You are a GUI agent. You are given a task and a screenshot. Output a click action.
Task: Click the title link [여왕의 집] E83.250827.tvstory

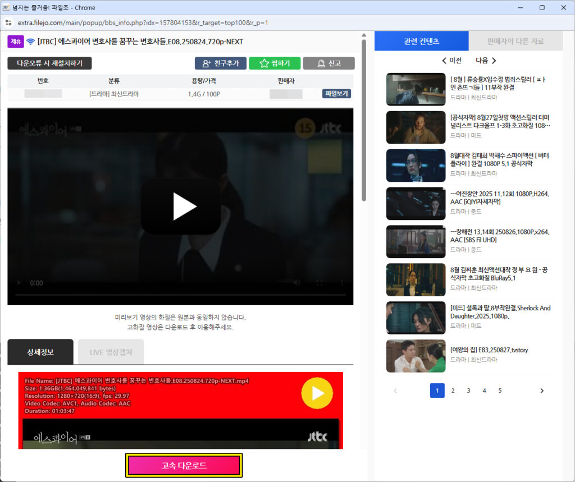pyautogui.click(x=489, y=350)
